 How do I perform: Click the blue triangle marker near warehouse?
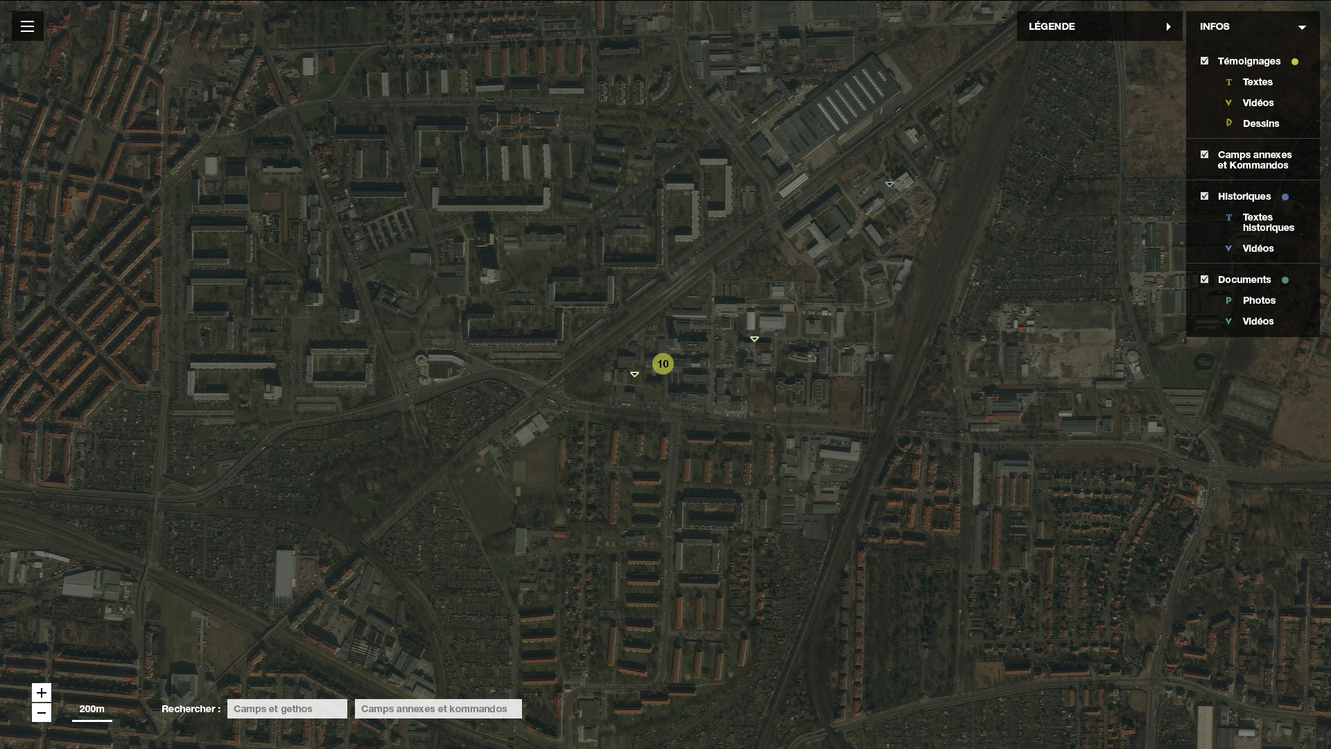tap(889, 184)
